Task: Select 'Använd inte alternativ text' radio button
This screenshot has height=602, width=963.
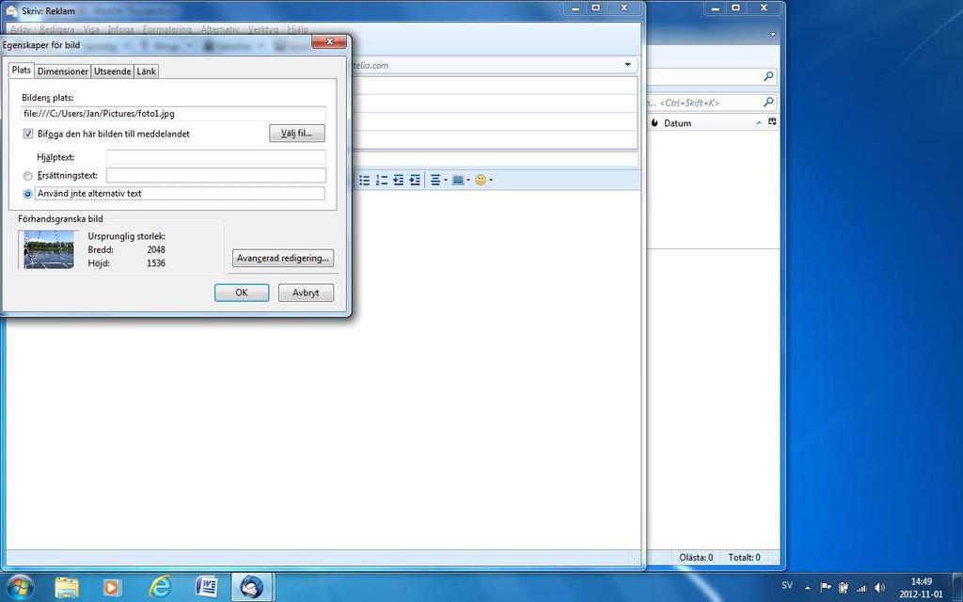Action: 27,194
